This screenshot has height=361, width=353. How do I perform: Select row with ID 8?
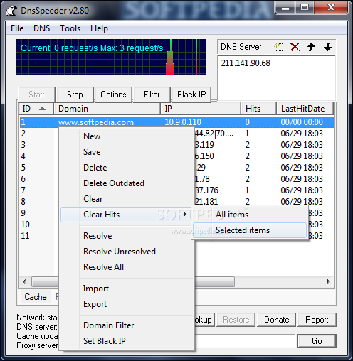coord(23,202)
